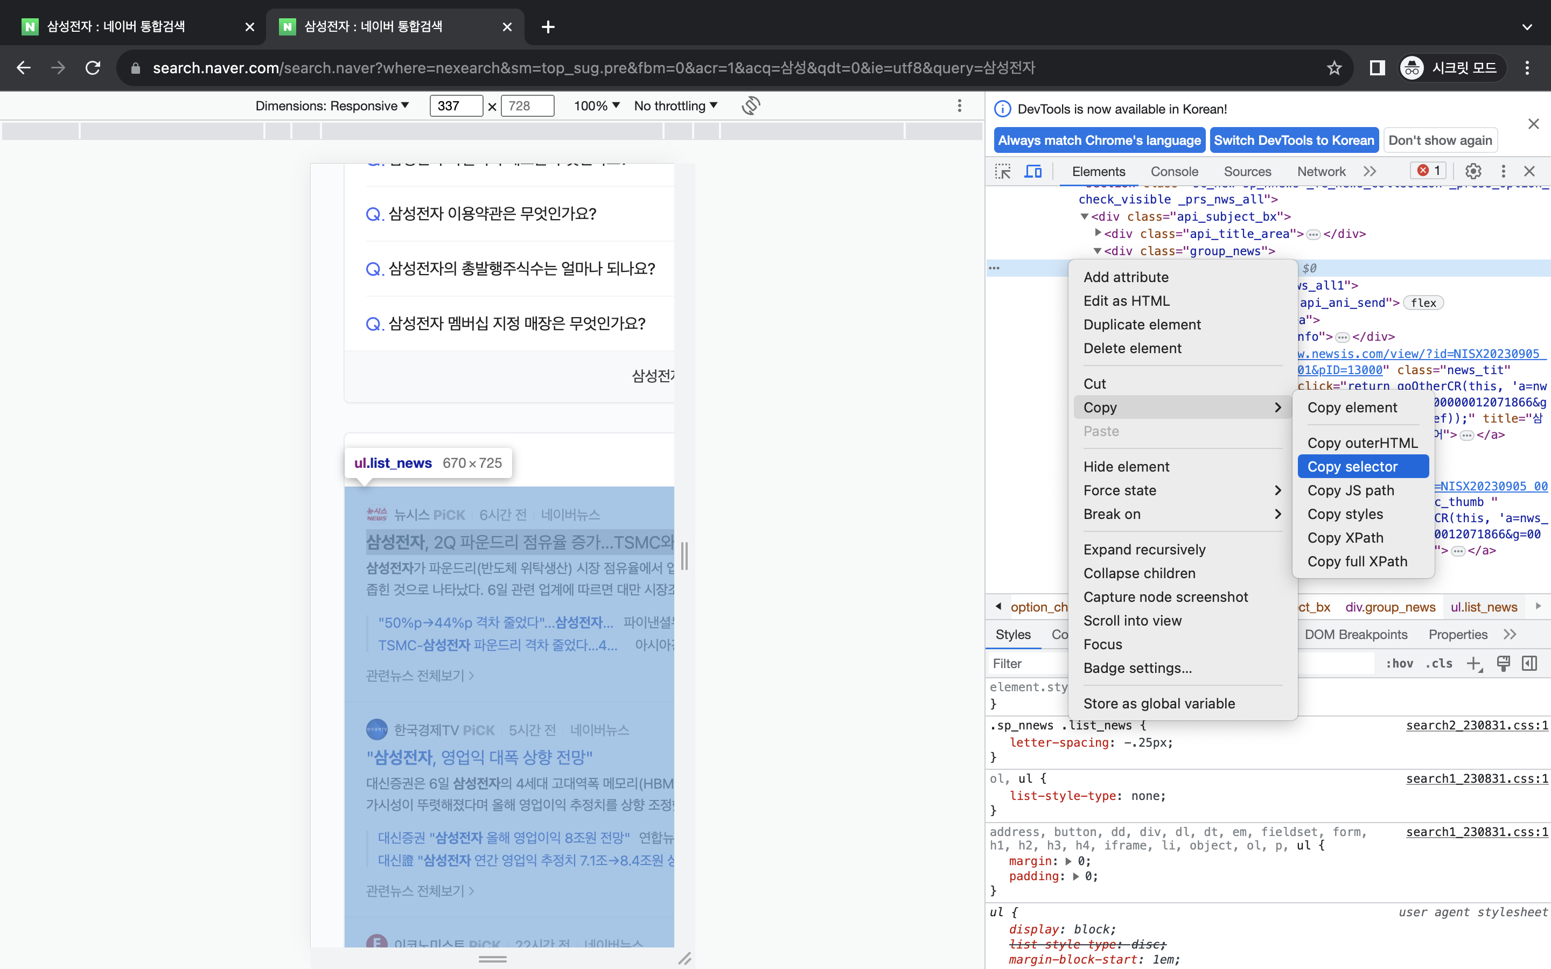
Task: Click the address bar URL
Action: pos(593,68)
